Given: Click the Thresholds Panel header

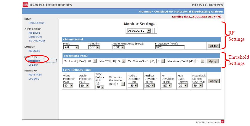Looking at the screenshot, I should [x=141, y=56].
